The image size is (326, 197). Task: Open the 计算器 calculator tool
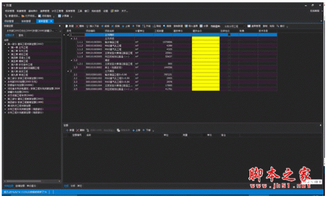(64, 16)
